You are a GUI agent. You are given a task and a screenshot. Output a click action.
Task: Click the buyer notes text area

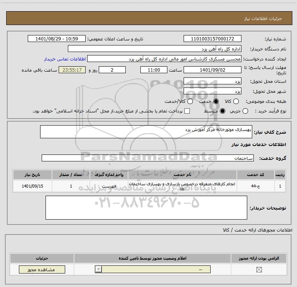coord(146,208)
